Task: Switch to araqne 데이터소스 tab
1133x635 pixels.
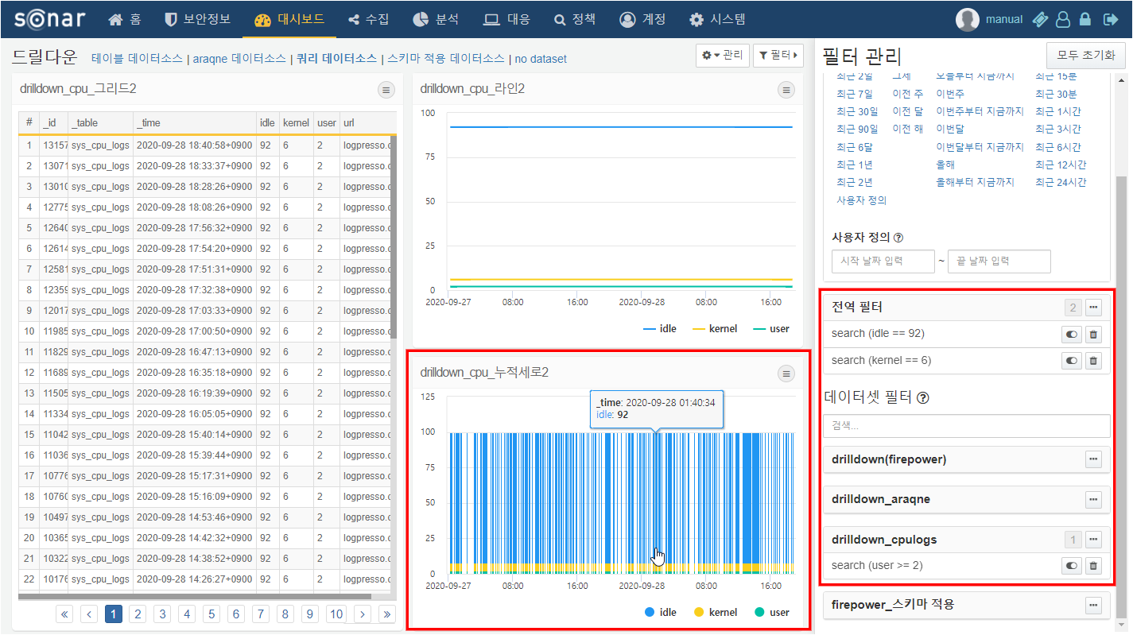Action: (x=239, y=59)
